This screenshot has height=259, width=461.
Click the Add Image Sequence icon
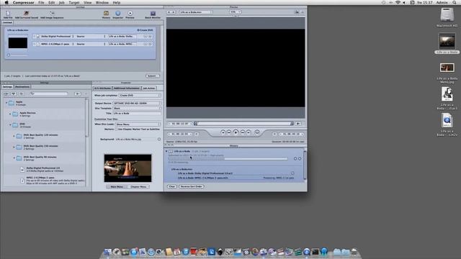[52, 14]
